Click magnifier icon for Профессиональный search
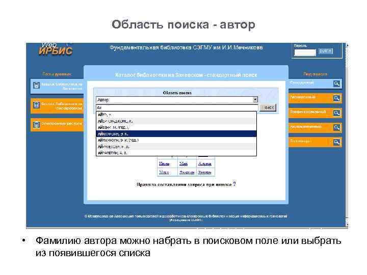Viewport: 367px width, 275px height. click(x=336, y=113)
